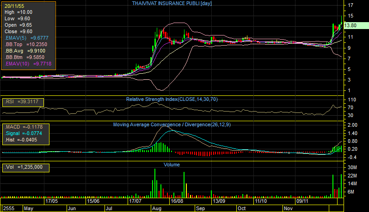
Task: Click the MACD axis label 1.40
Action: click(352, 133)
